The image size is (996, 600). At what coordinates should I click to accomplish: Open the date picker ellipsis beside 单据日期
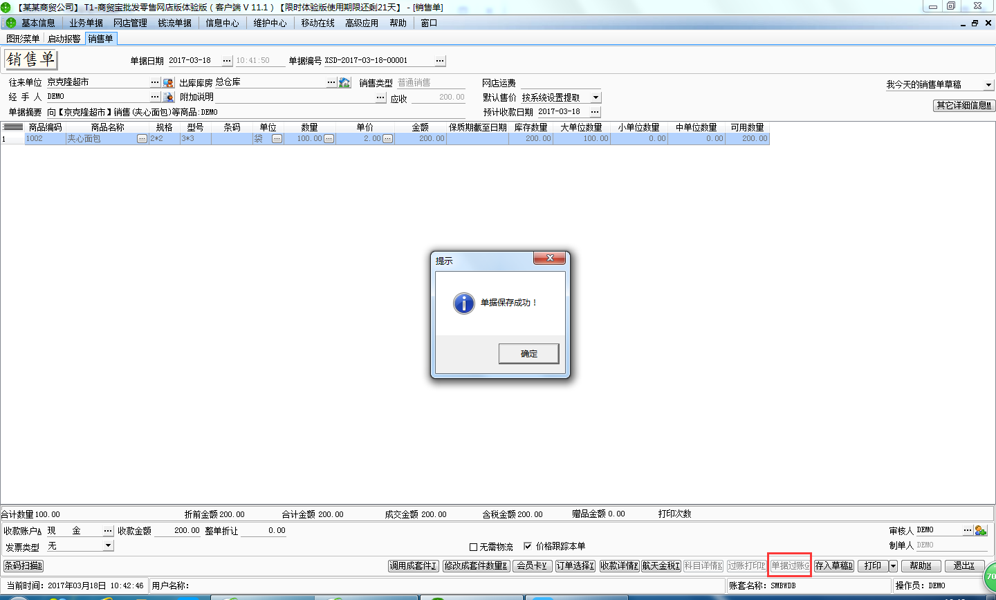[x=226, y=61]
